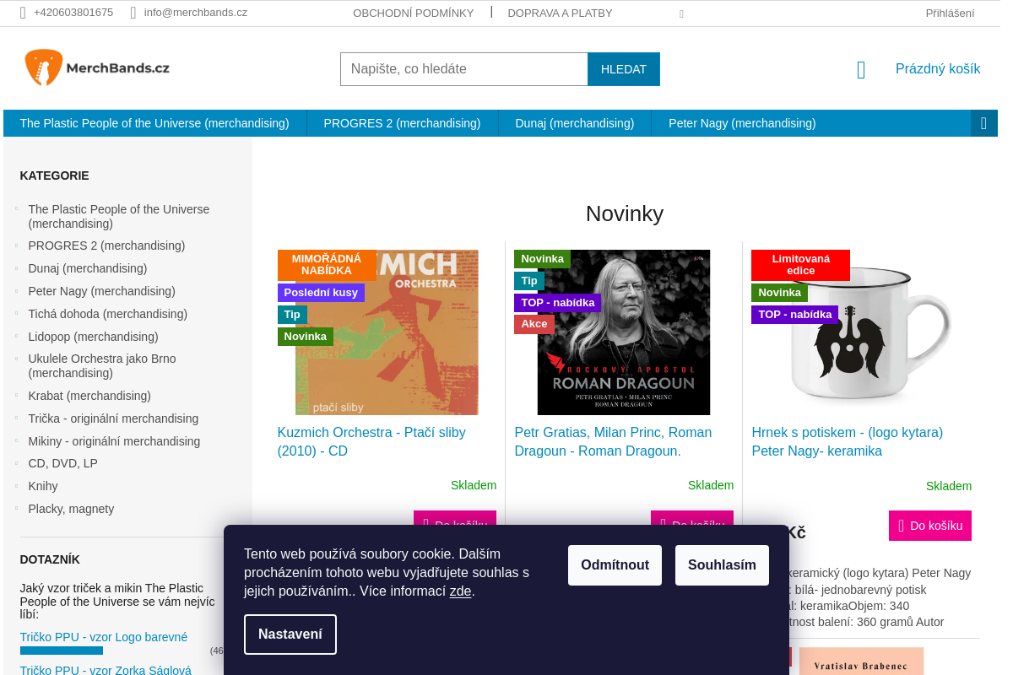Click Akce badge on Roman Dragoun album
1013x675 pixels.
(534, 324)
